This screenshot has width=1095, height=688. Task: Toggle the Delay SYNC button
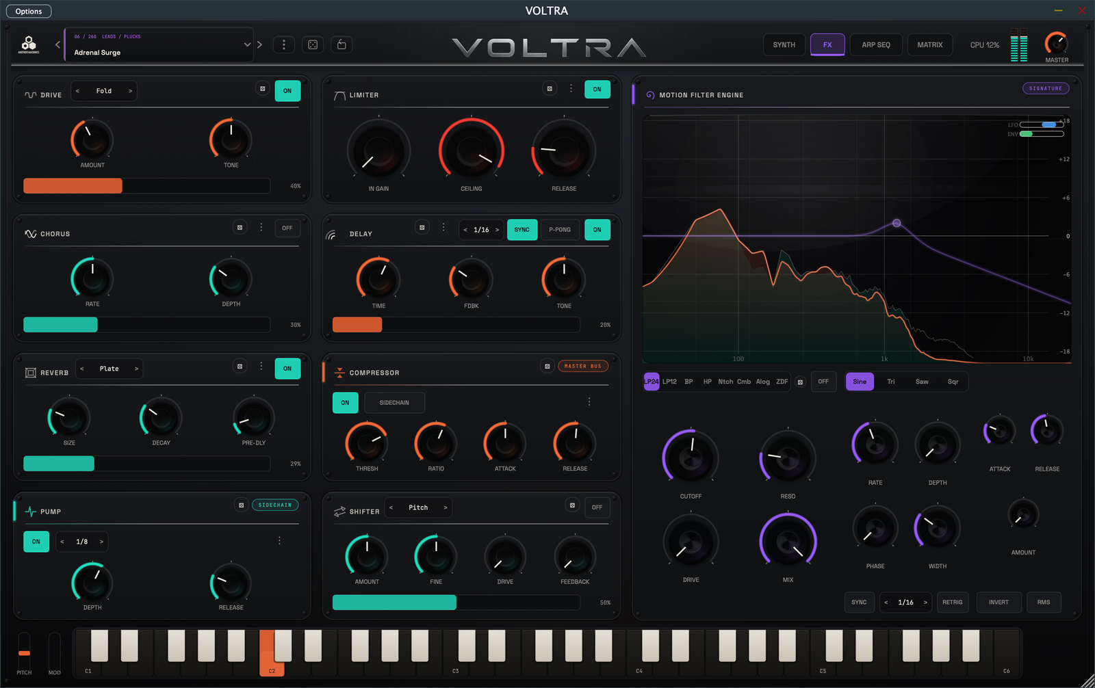pos(522,230)
